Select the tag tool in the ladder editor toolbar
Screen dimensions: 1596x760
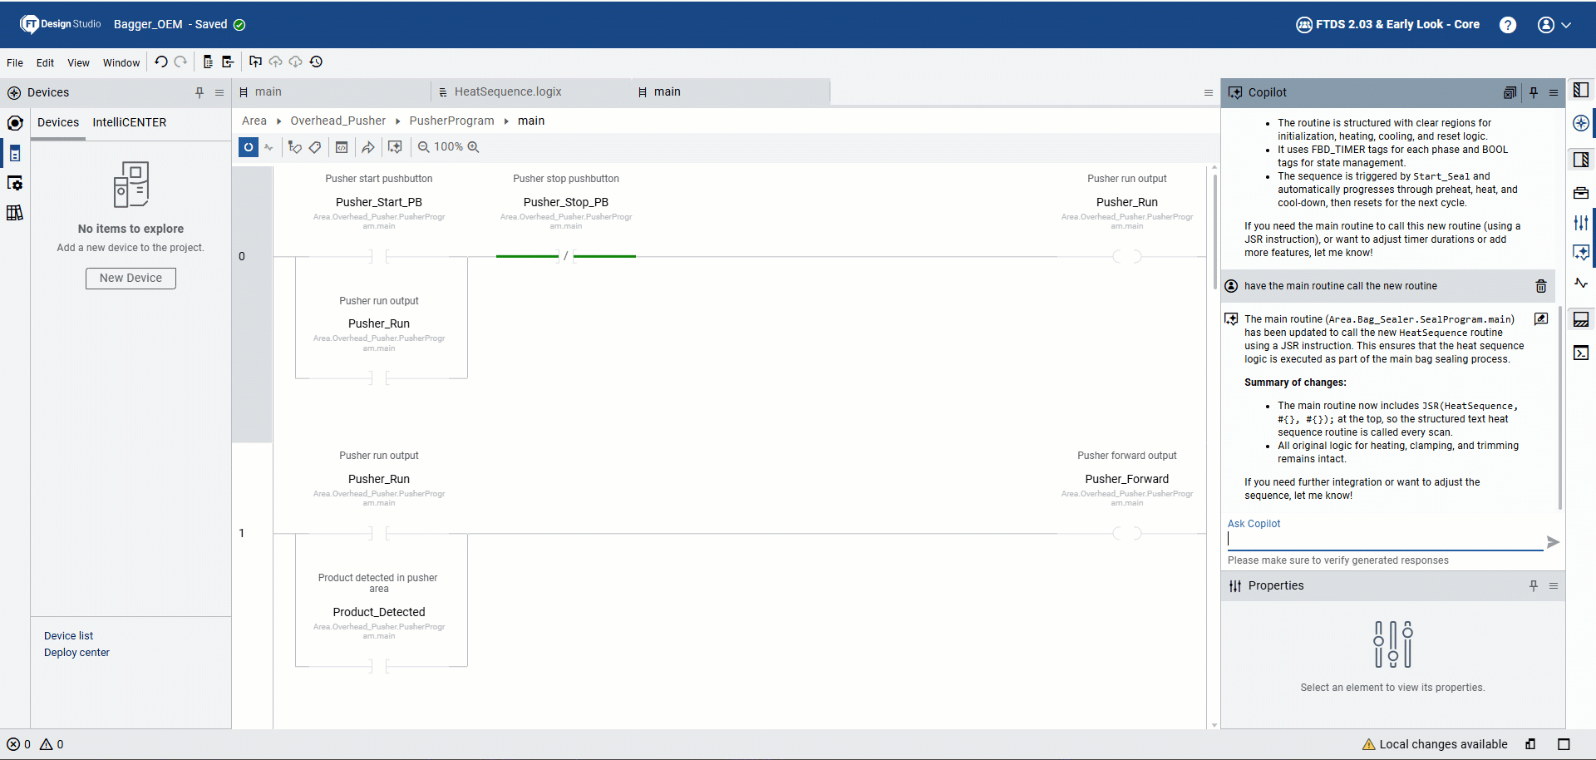click(x=315, y=147)
